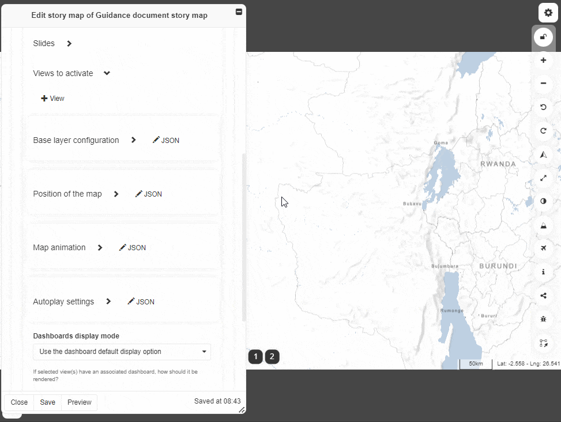561x422 pixels.
Task: Click the Preview button
Action: coord(79,402)
